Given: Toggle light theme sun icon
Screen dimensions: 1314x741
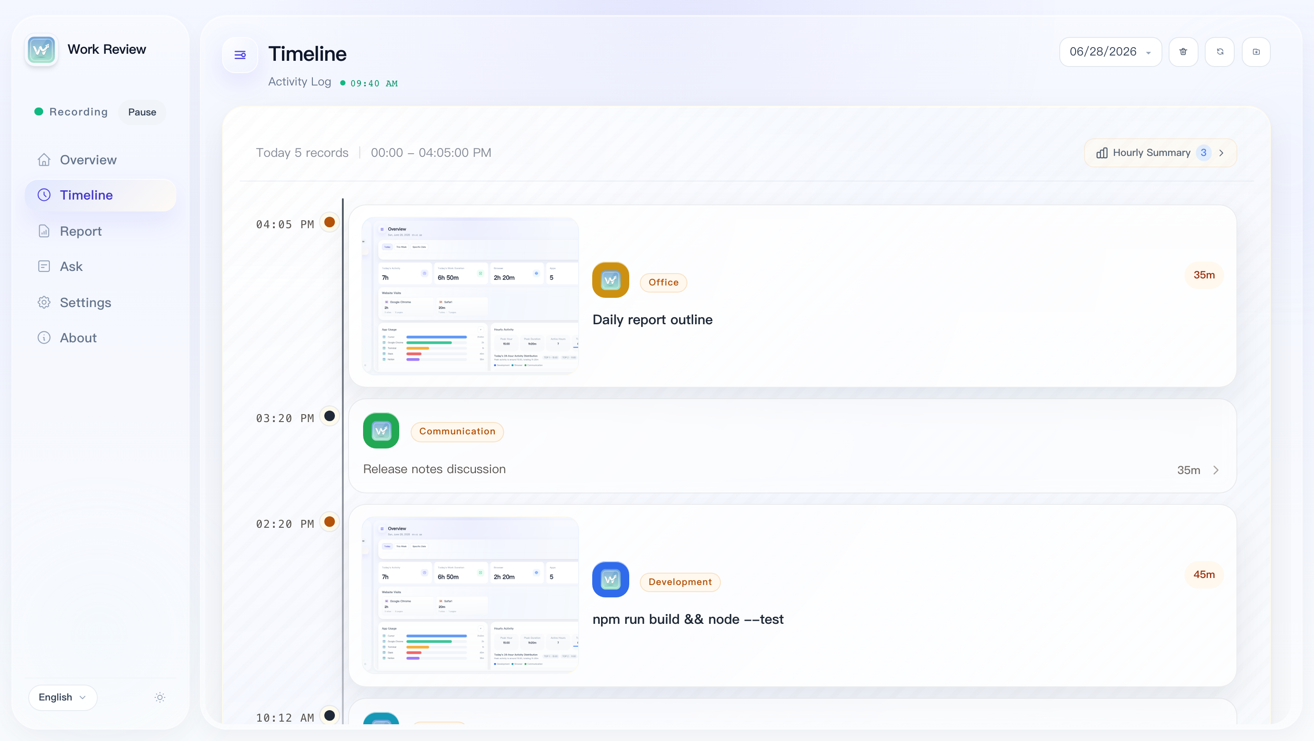Looking at the screenshot, I should pos(160,697).
